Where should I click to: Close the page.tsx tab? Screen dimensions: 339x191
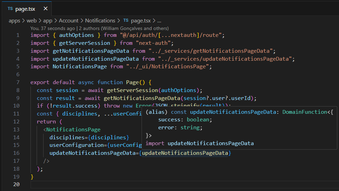46,9
